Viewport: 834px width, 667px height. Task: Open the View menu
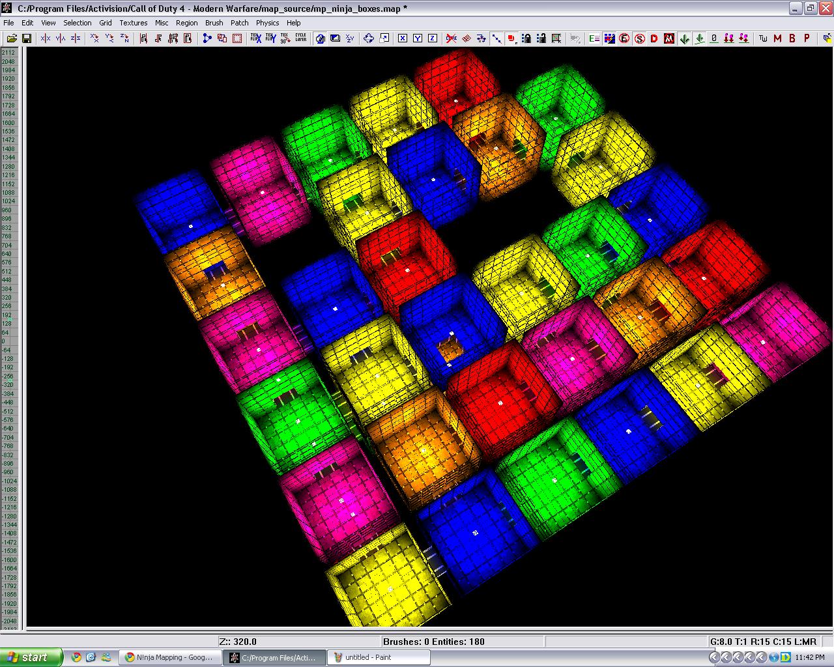(x=48, y=23)
